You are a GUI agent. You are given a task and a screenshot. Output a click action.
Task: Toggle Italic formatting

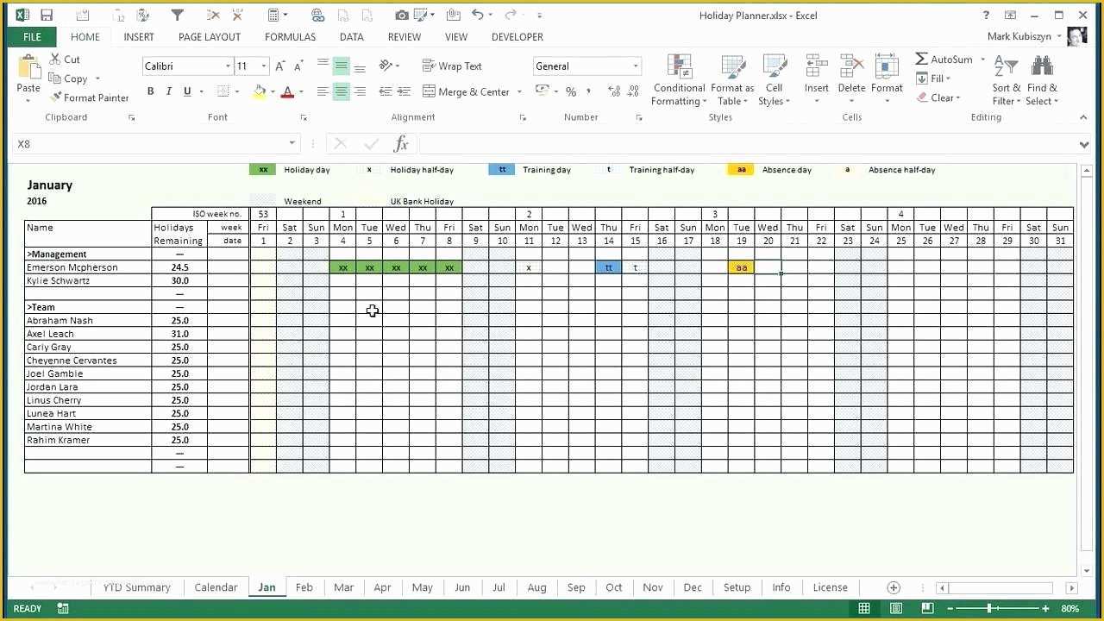coord(168,91)
